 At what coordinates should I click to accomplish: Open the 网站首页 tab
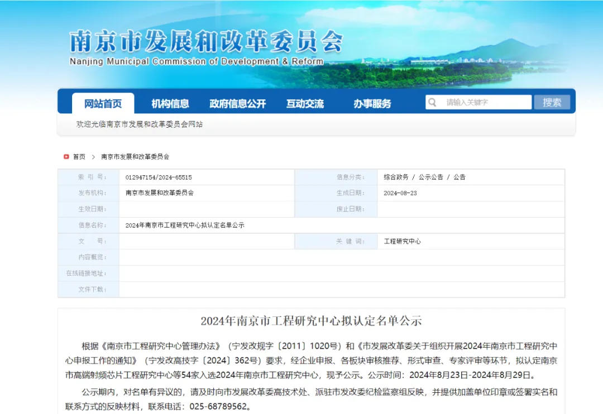click(103, 103)
